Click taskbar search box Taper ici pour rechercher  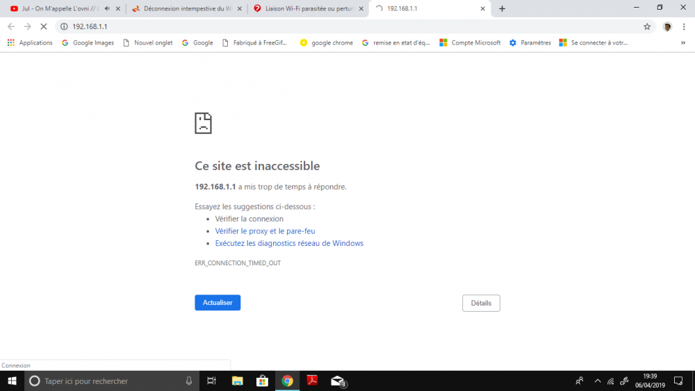[x=111, y=381]
